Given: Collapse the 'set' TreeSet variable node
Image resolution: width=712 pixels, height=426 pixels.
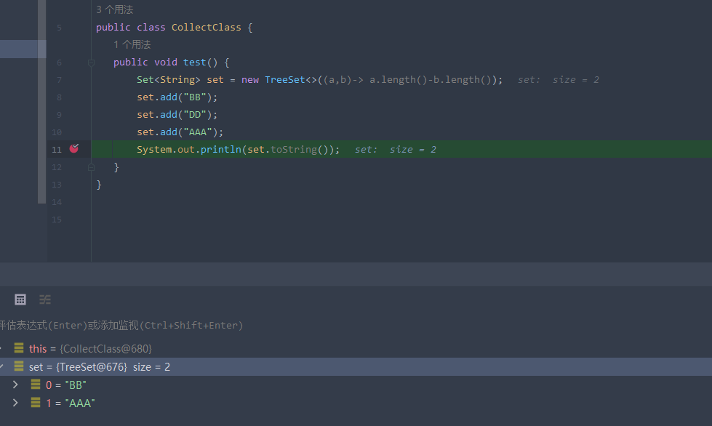Looking at the screenshot, I should tap(2, 367).
